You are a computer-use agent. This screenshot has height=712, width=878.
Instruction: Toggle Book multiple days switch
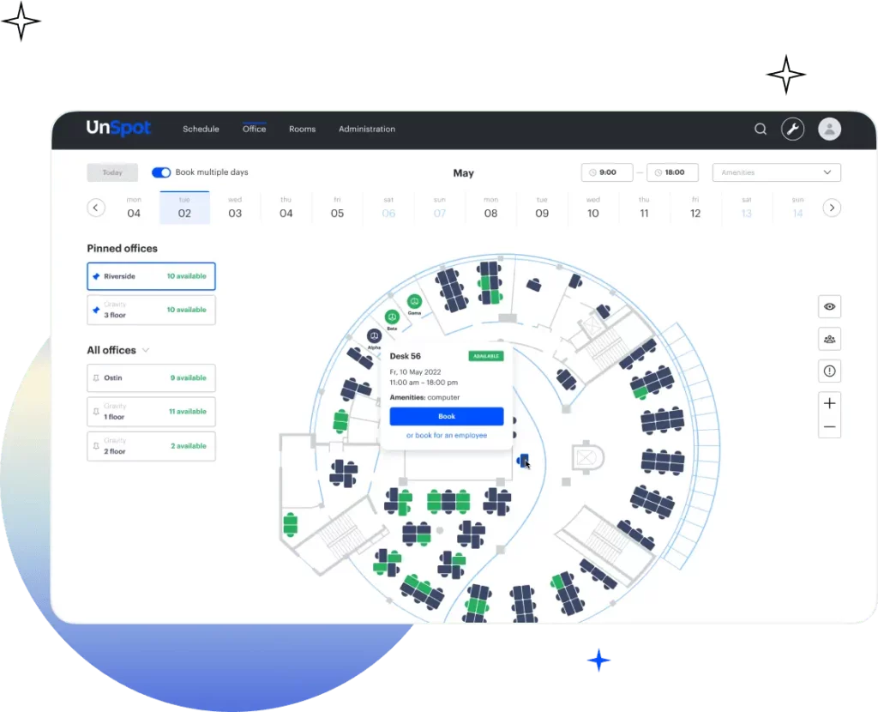(161, 172)
